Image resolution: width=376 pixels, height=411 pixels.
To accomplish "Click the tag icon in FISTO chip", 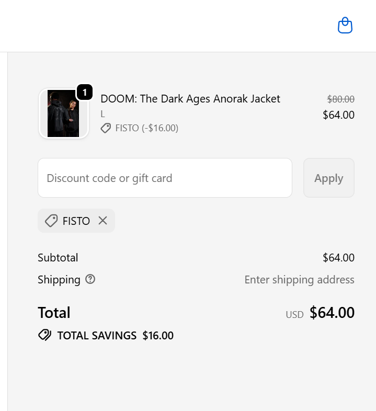I will (51, 221).
